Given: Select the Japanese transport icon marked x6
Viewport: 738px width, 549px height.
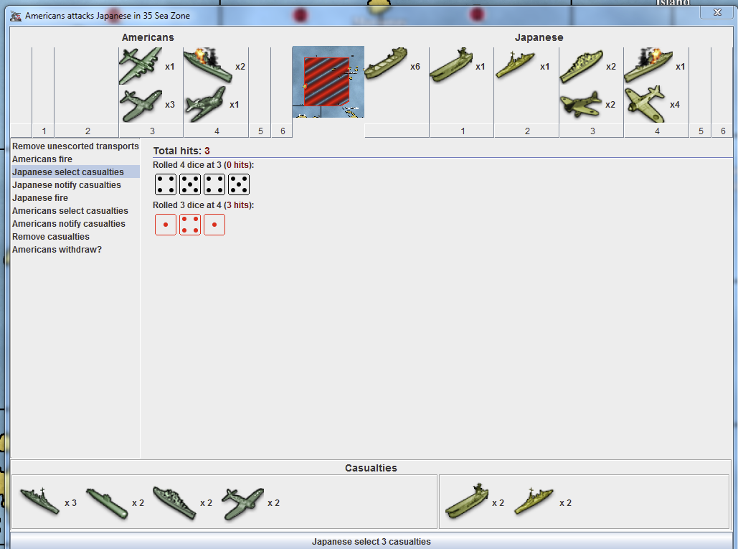Looking at the screenshot, I should tap(386, 65).
